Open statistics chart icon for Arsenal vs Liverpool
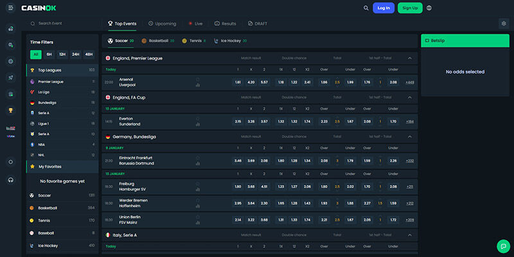This screenshot has height=257, width=514. (198, 85)
